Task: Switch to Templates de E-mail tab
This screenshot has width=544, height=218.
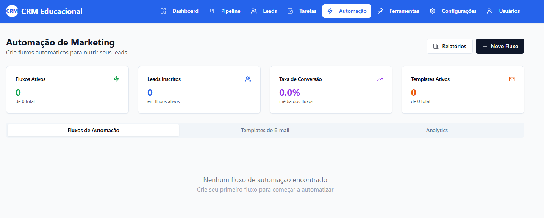Action: pos(265,130)
